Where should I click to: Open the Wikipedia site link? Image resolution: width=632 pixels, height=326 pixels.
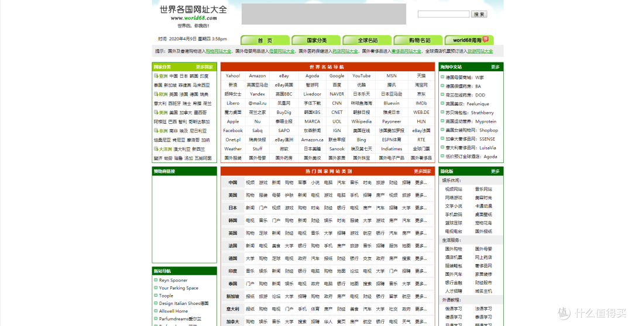(362, 121)
